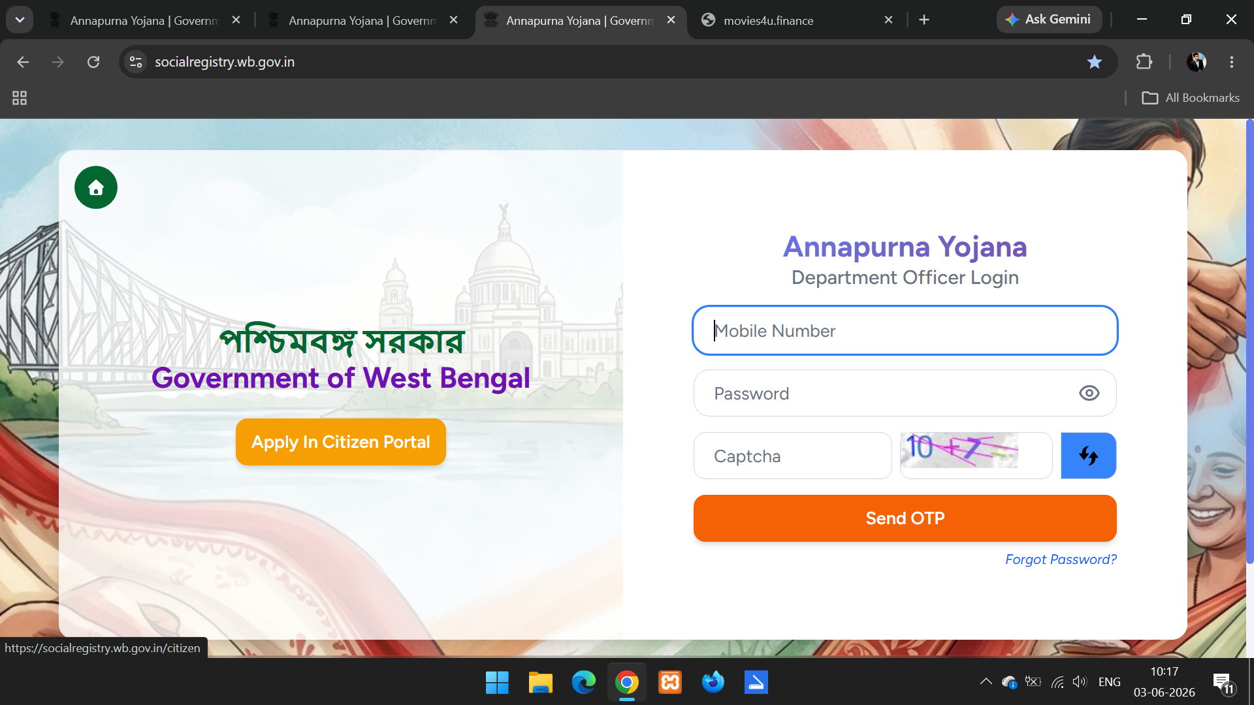Launch Microsoft Edge from taskbar
This screenshot has height=705, width=1254.
pyautogui.click(x=583, y=683)
